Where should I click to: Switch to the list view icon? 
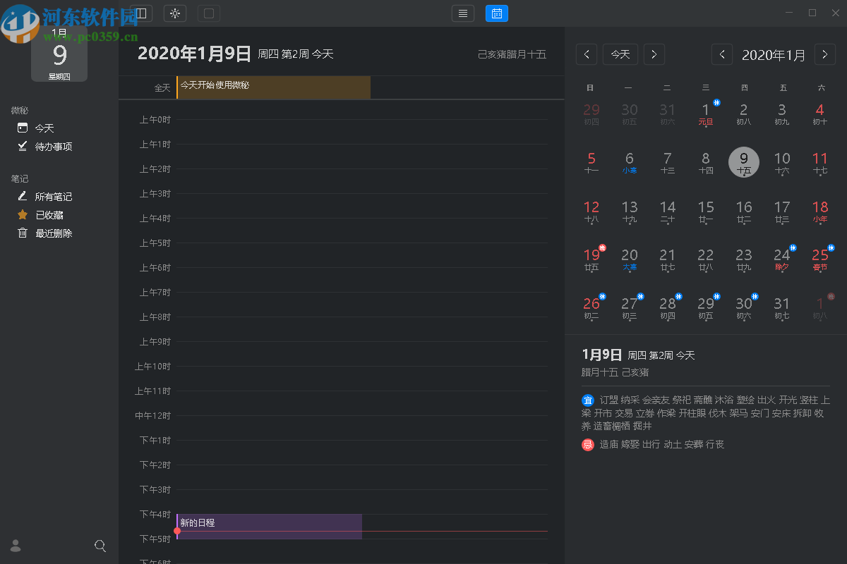463,13
